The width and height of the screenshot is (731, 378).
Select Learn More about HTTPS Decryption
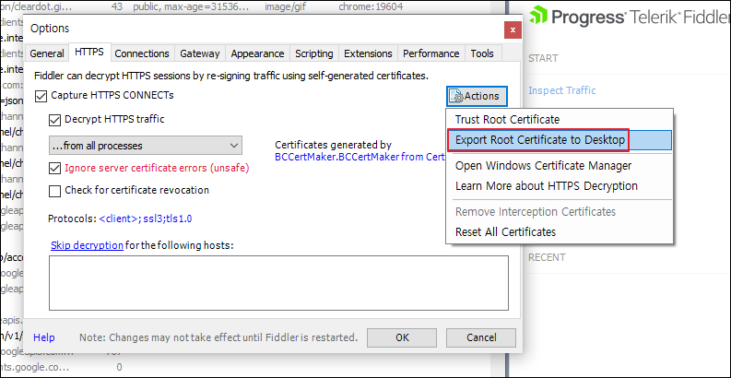click(x=559, y=186)
